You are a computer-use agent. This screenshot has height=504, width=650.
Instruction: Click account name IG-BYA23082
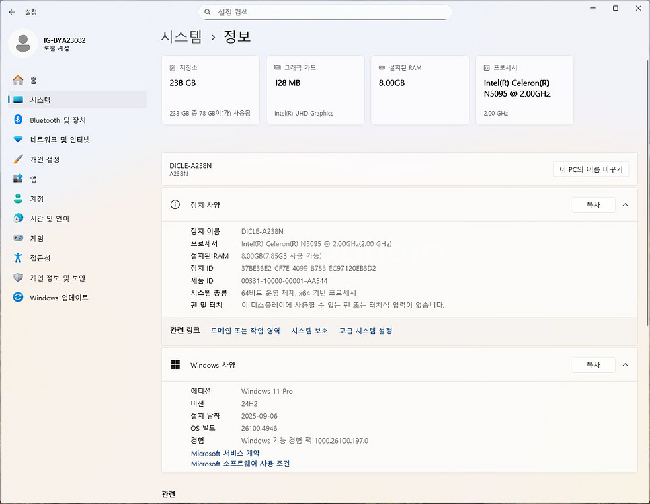[x=65, y=40]
